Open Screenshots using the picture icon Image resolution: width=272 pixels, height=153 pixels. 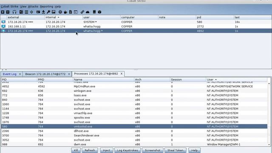pyautogui.click(x=54, y=12)
